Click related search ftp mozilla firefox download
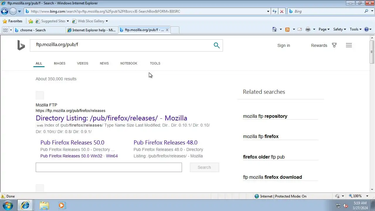 click(272, 177)
